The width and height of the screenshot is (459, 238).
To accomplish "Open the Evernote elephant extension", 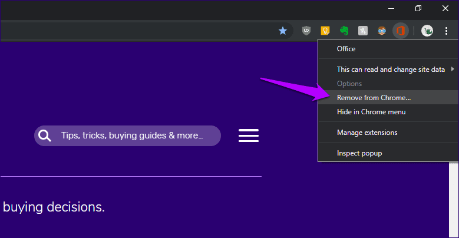I will pyautogui.click(x=344, y=31).
